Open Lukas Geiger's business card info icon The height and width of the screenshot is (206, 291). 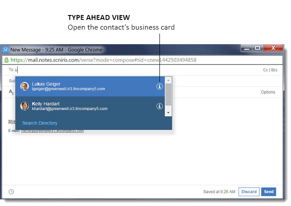coord(159,86)
